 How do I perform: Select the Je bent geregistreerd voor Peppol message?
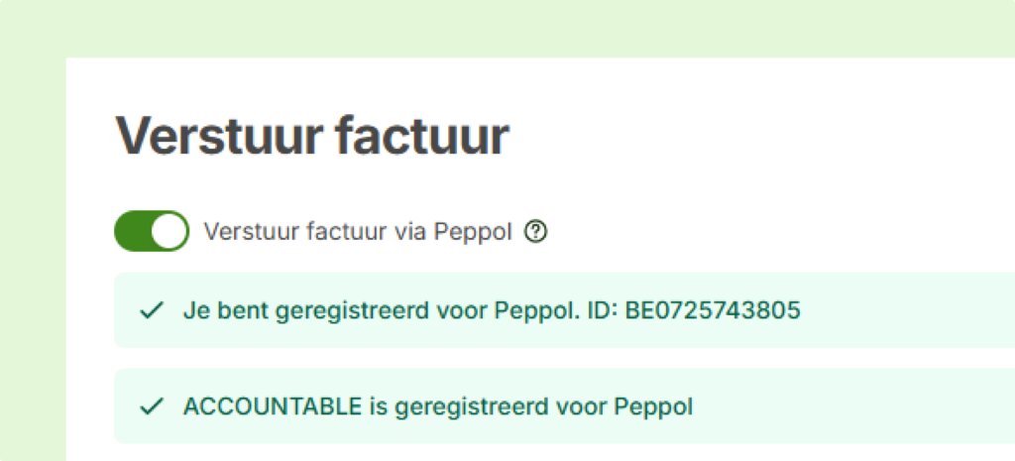(x=492, y=311)
